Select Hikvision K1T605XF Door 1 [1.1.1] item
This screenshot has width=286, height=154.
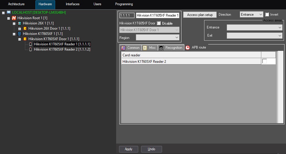(54, 39)
